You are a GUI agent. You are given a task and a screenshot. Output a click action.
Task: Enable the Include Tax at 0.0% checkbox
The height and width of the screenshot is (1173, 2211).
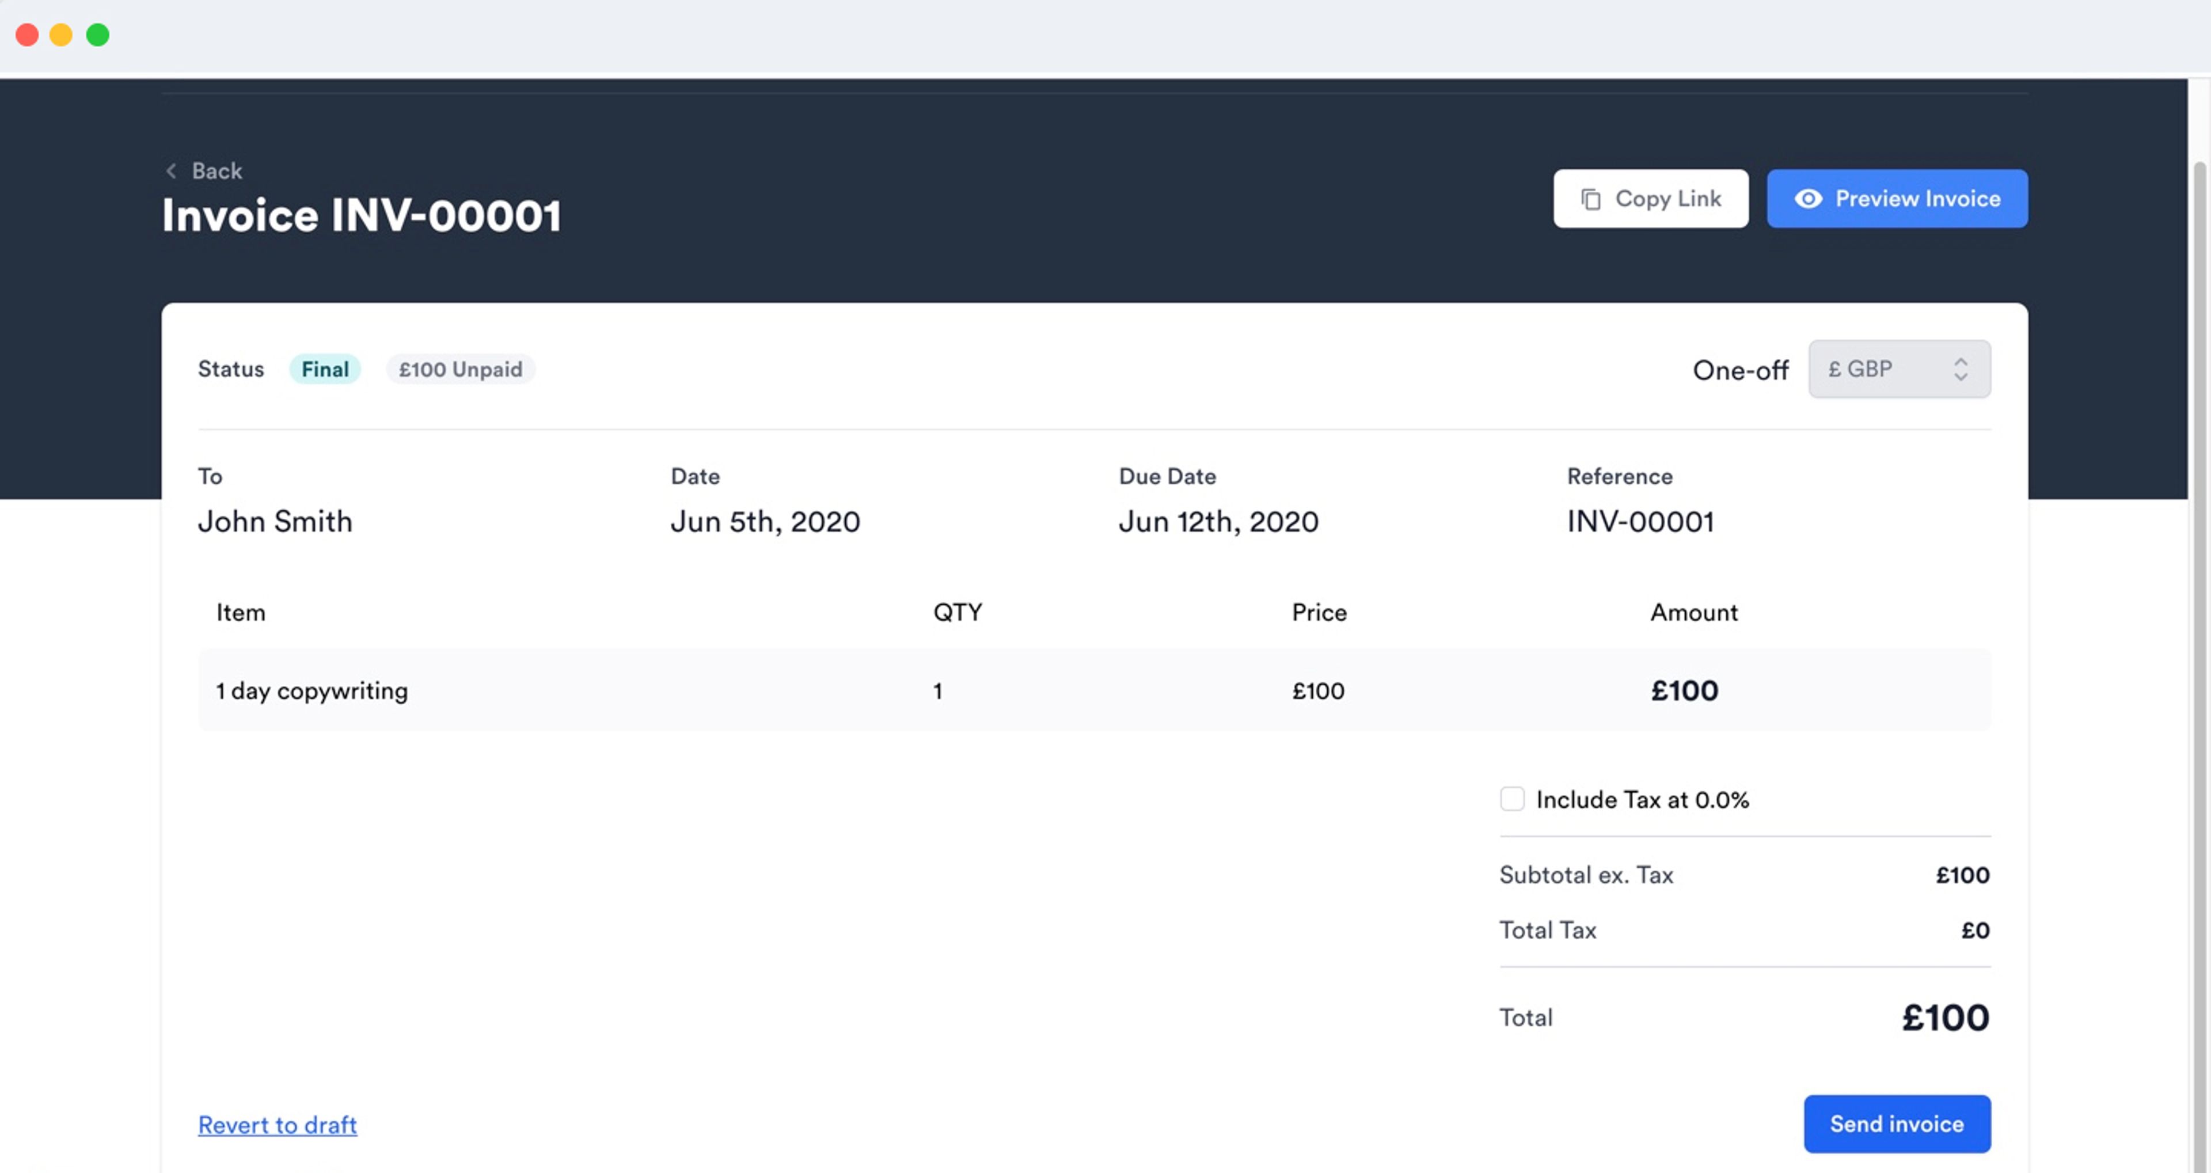pos(1511,799)
